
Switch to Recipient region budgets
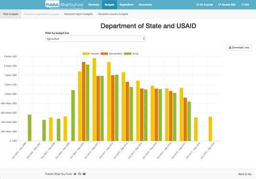tap(78, 14)
